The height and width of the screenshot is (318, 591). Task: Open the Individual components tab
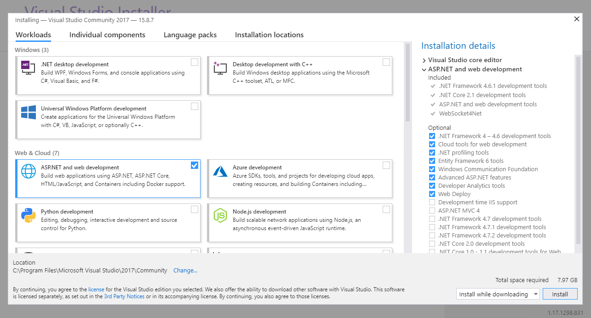point(107,35)
